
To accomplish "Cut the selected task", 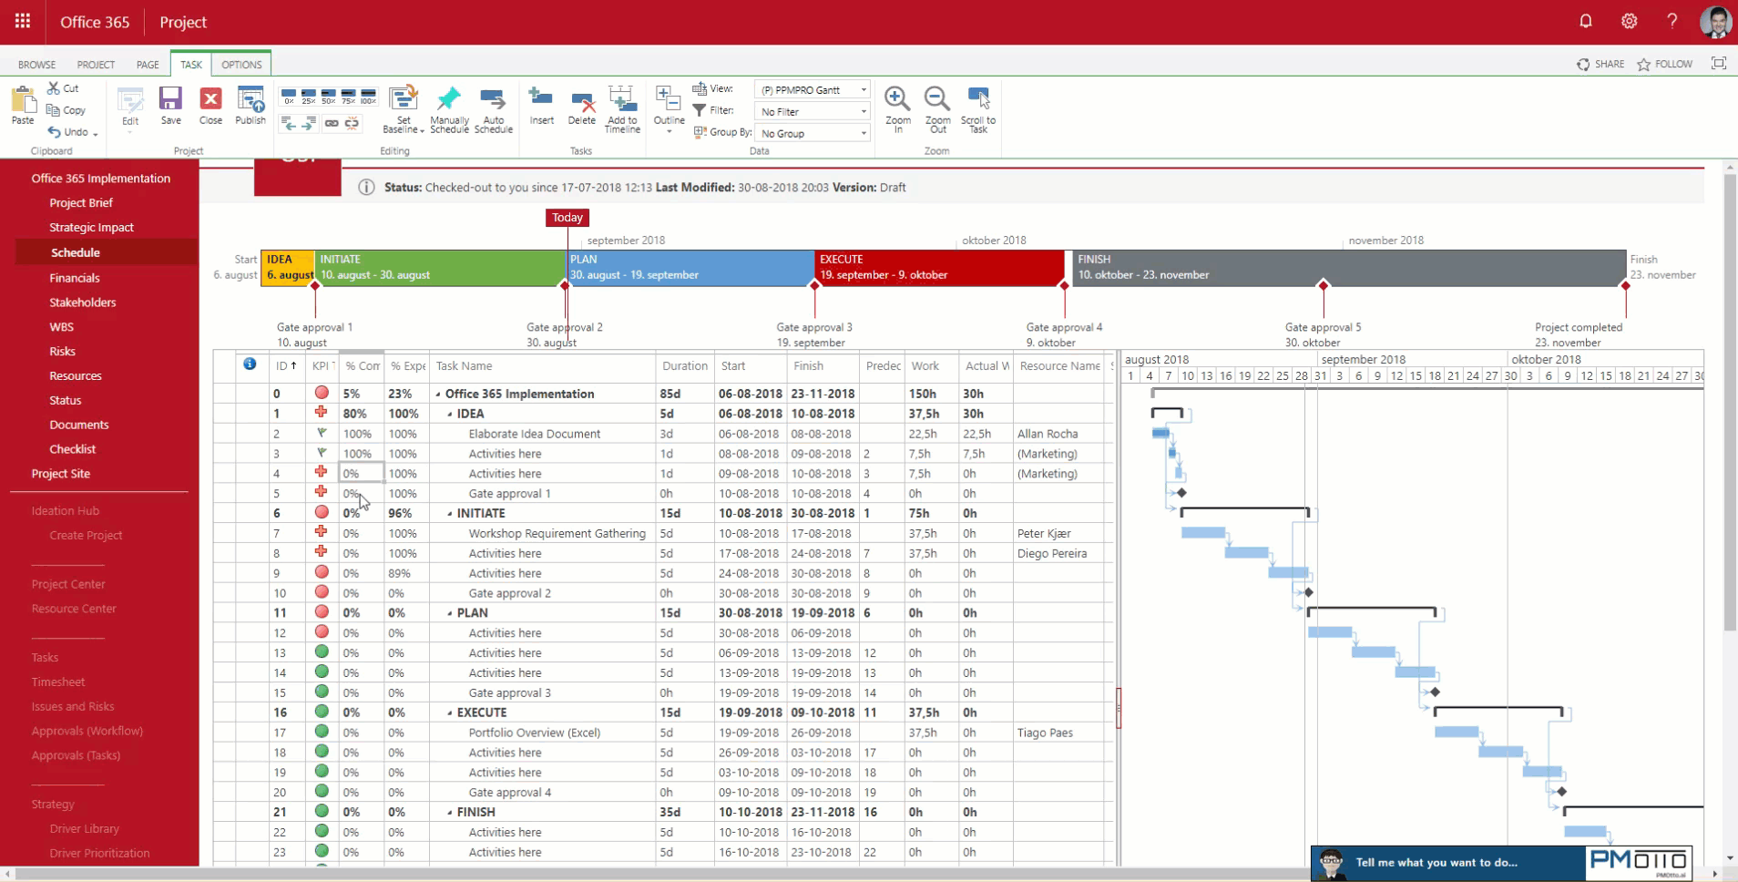I will tap(64, 88).
